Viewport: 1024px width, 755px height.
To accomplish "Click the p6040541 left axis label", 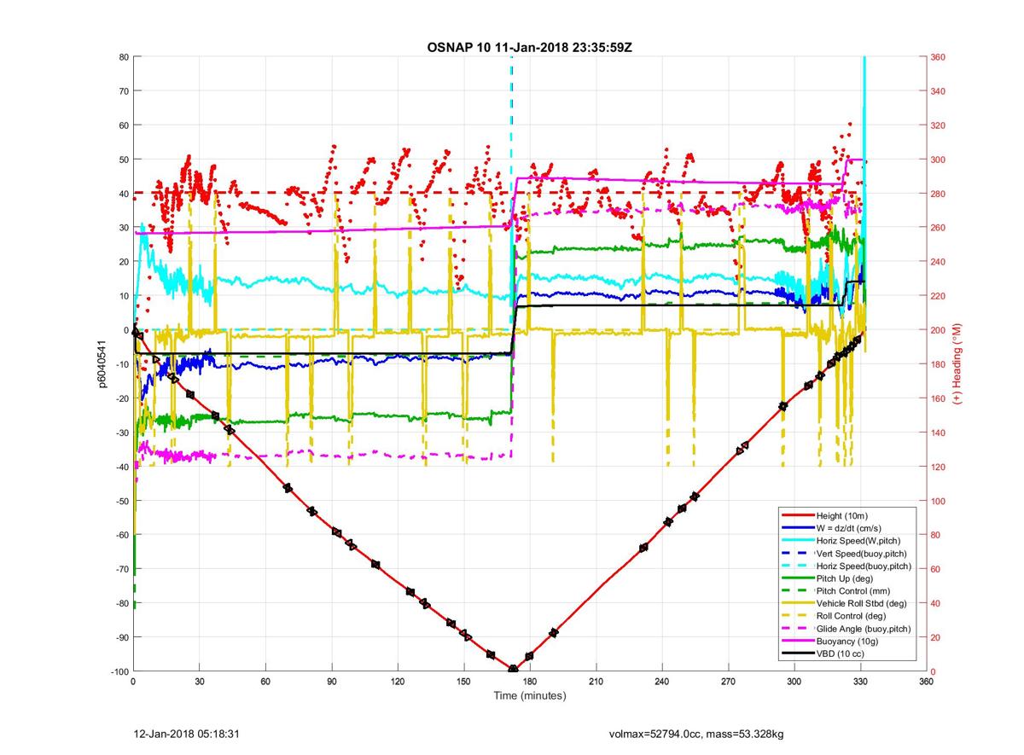I will click(101, 364).
